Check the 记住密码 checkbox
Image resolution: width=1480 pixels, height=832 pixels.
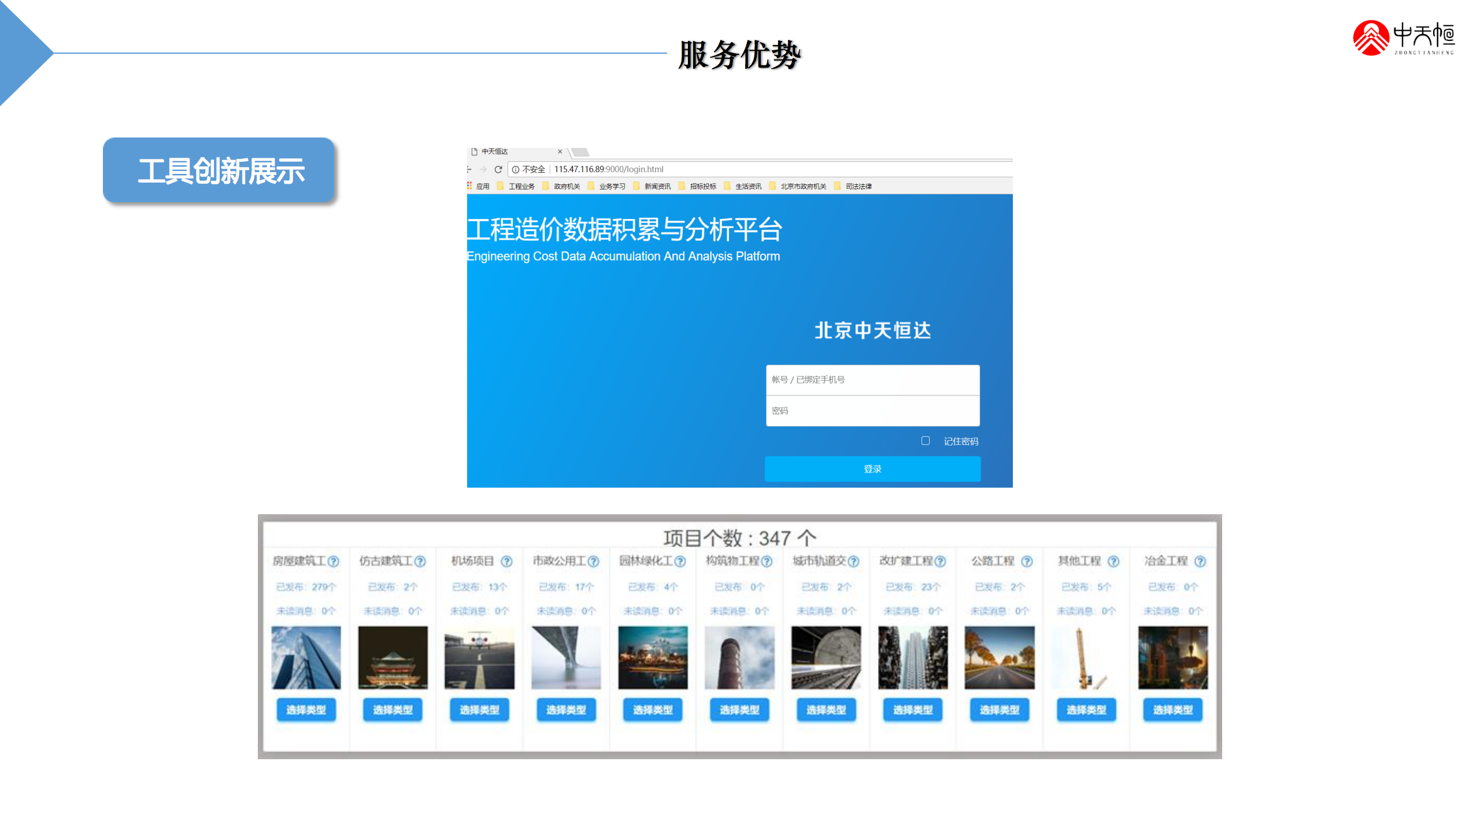(926, 441)
